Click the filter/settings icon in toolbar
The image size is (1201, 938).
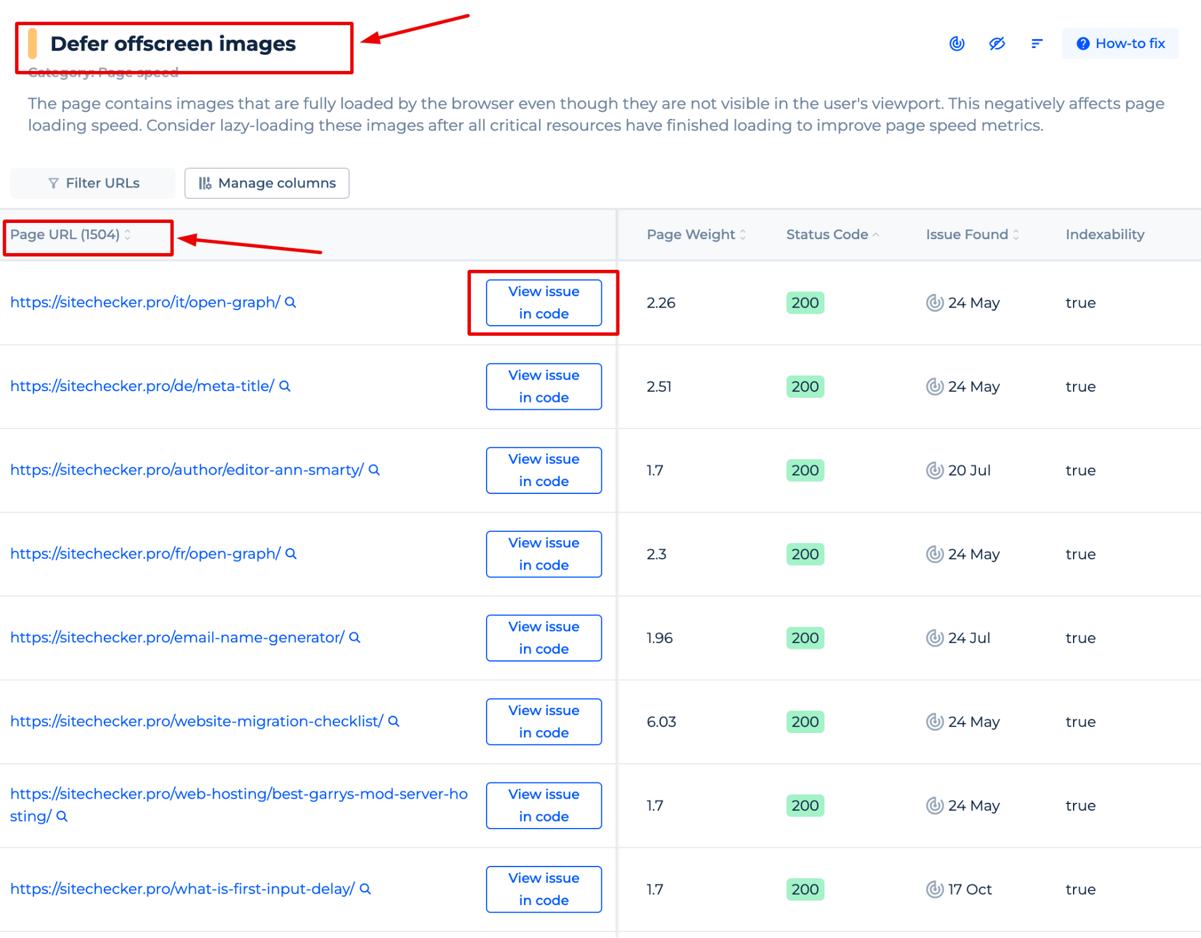point(1037,43)
